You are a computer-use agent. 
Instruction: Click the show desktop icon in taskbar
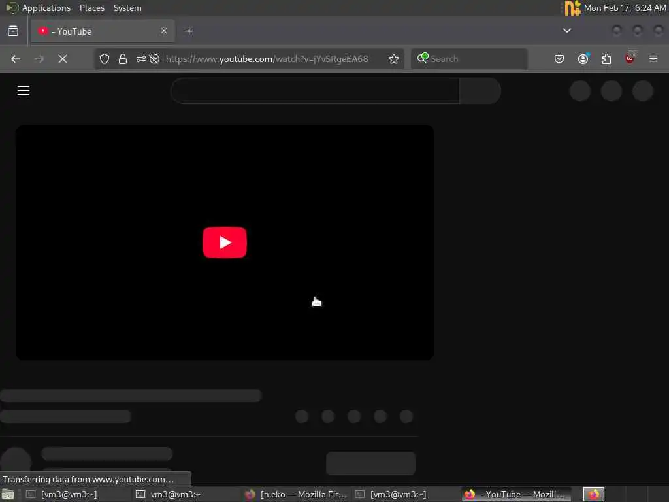[8, 494]
